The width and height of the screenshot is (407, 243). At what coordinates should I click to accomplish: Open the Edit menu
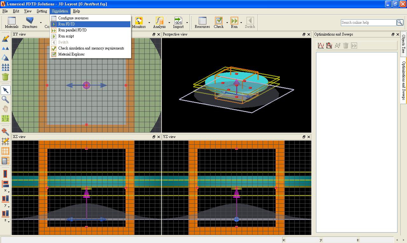[16, 11]
